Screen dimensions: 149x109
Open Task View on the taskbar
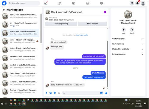pyautogui.click(x=6, y=104)
